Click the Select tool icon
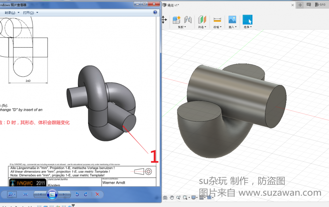 pyautogui.click(x=247, y=20)
